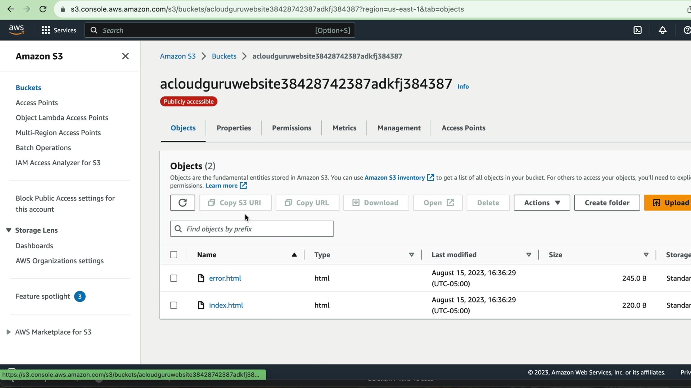Click the AWS logo home icon
Screen dimensions: 691x388
(17, 30)
